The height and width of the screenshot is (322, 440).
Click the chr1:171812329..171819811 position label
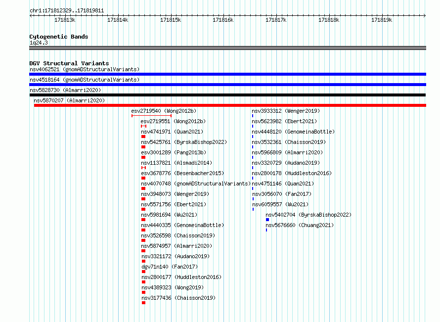(67, 11)
